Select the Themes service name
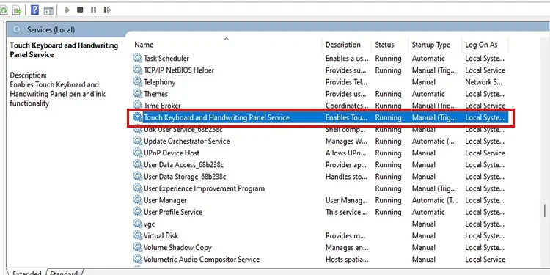550x275 pixels. [x=155, y=94]
